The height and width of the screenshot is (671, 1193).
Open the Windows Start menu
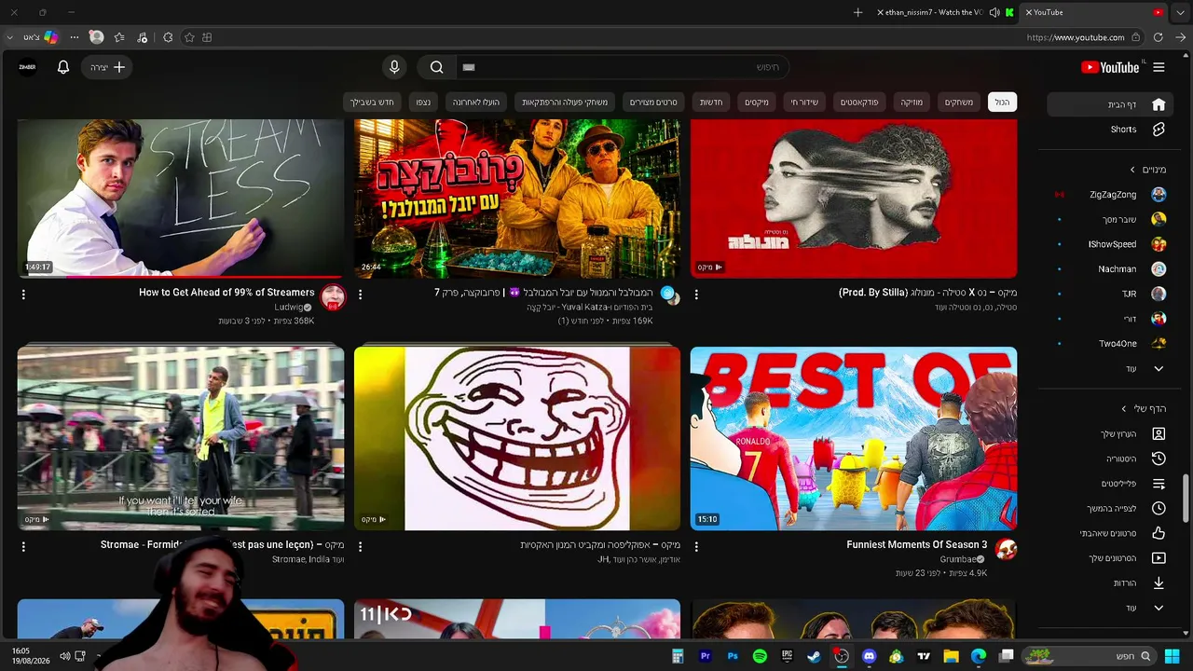click(x=1172, y=656)
